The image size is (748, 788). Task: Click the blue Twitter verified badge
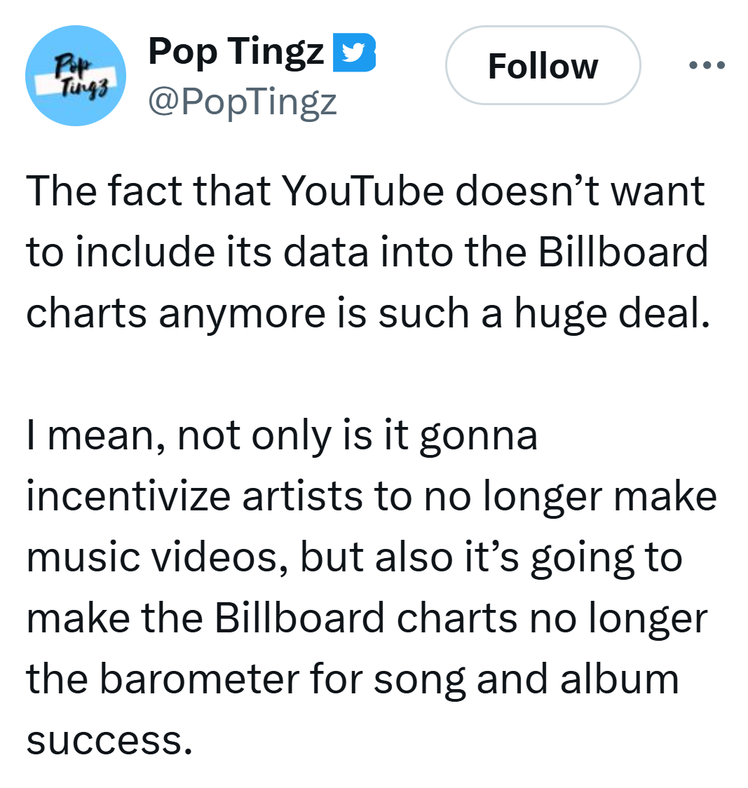(x=354, y=54)
